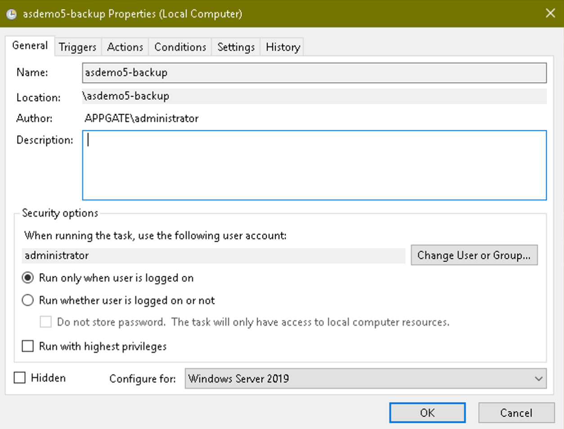Toggle the Hidden checkbox

click(x=19, y=378)
